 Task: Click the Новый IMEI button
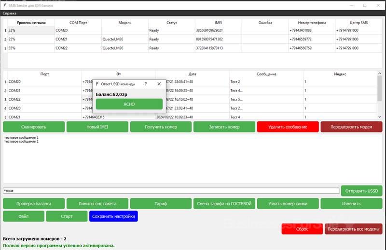(97, 127)
